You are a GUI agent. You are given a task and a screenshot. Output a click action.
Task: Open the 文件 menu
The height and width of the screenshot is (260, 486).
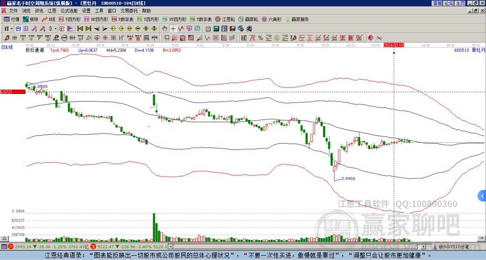[x=13, y=11]
